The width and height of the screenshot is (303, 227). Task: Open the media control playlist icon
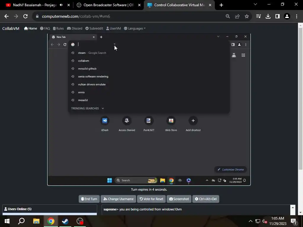tap(258, 17)
